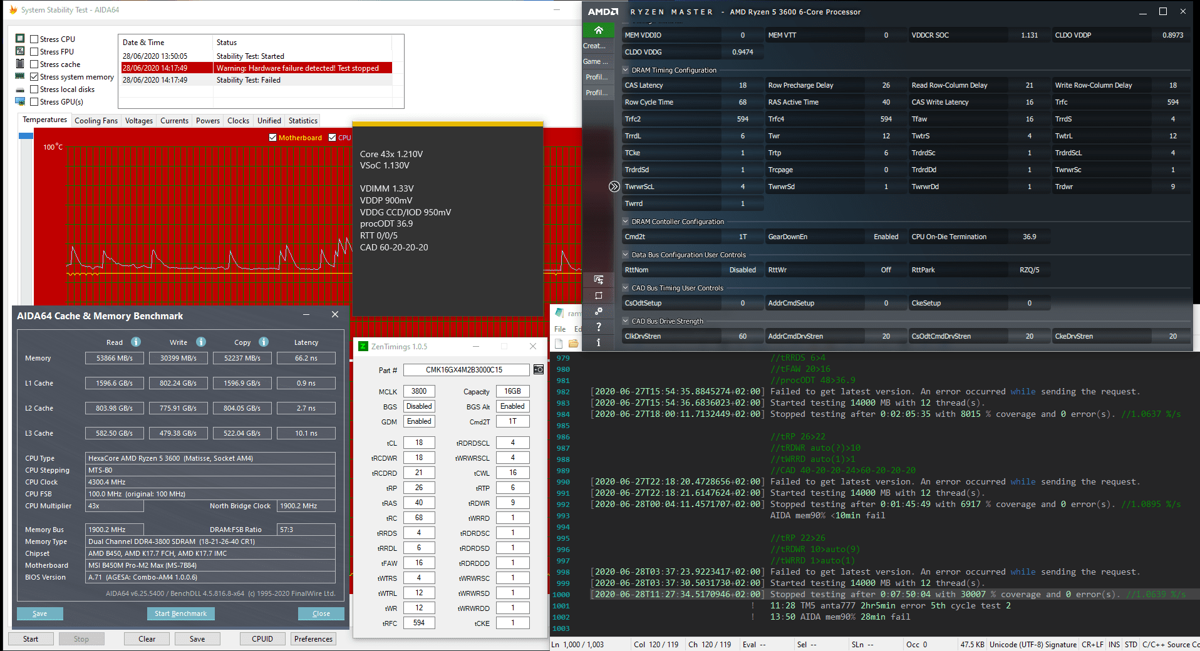Open CPUID from Stability Test
1200x651 pixels.
pos(262,639)
